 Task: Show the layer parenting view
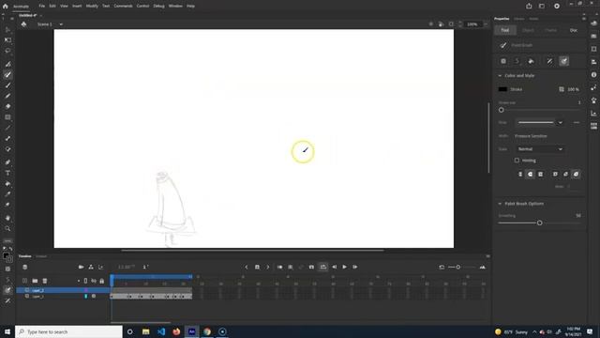(91, 267)
